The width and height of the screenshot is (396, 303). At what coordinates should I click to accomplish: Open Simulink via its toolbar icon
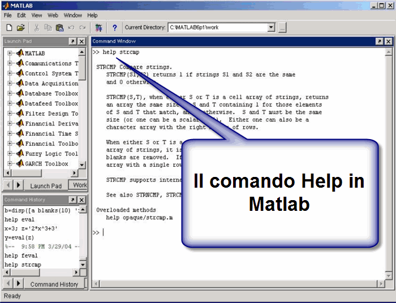tap(98, 28)
